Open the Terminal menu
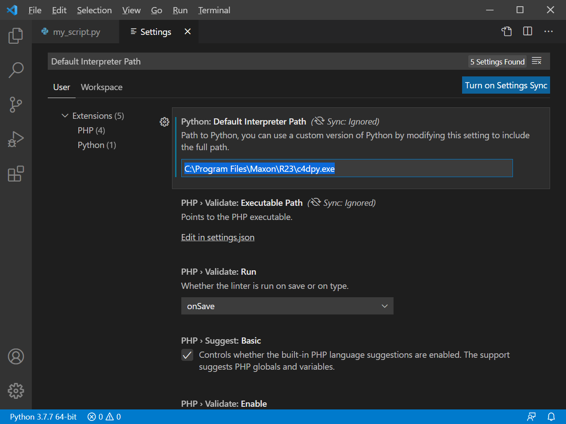Image resolution: width=566 pixels, height=424 pixels. click(214, 10)
